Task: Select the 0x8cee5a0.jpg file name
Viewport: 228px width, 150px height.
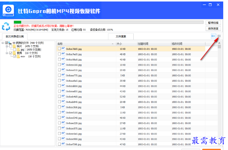Action: 74,134
